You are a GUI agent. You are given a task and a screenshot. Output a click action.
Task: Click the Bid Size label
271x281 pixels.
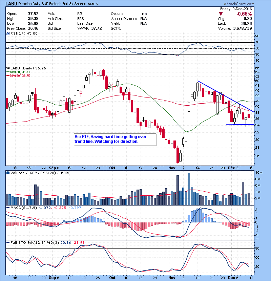pyautogui.click(x=55, y=28)
